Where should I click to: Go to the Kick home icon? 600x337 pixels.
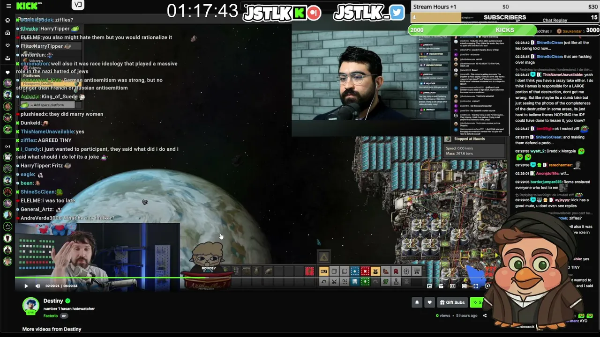click(7, 20)
